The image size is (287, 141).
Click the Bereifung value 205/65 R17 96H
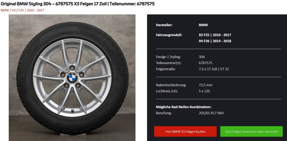(x=211, y=113)
